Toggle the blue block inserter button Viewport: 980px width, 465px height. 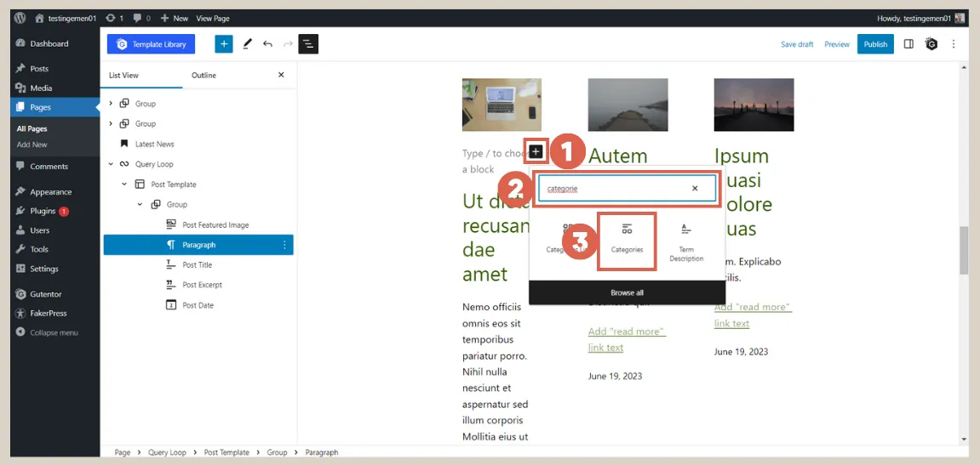pyautogui.click(x=224, y=43)
